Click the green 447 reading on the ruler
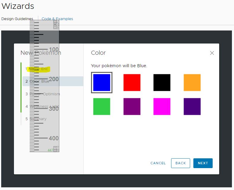Screen dimensions: 234x190 click(x=50, y=150)
